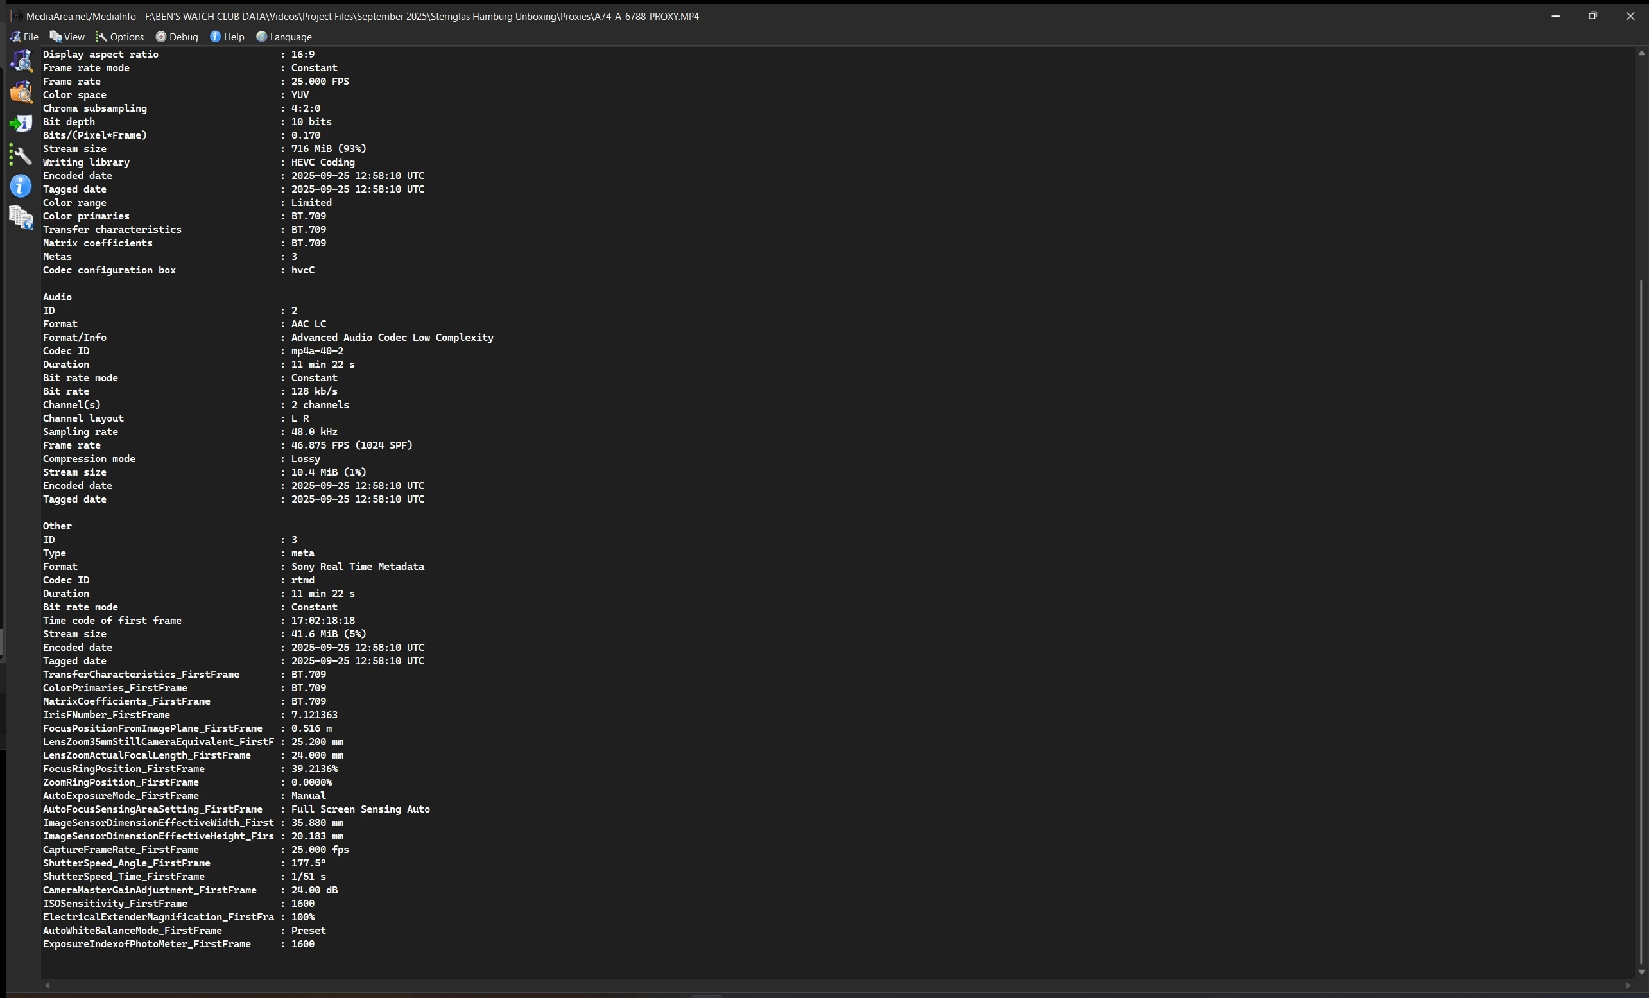This screenshot has width=1649, height=998.
Task: Click the Open File toolbar icon
Action: pos(21,61)
